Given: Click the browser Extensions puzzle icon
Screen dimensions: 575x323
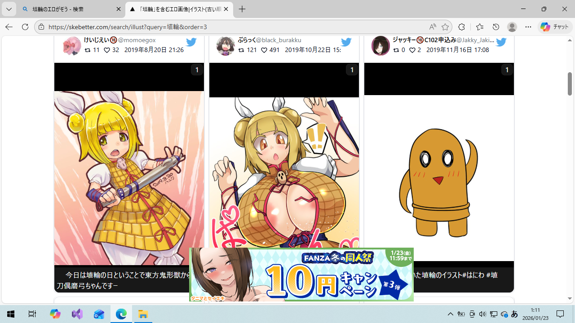Looking at the screenshot, I should (x=461, y=27).
